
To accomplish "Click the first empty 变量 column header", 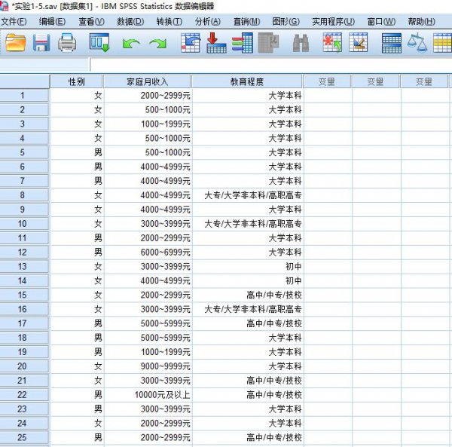I will pos(327,81).
